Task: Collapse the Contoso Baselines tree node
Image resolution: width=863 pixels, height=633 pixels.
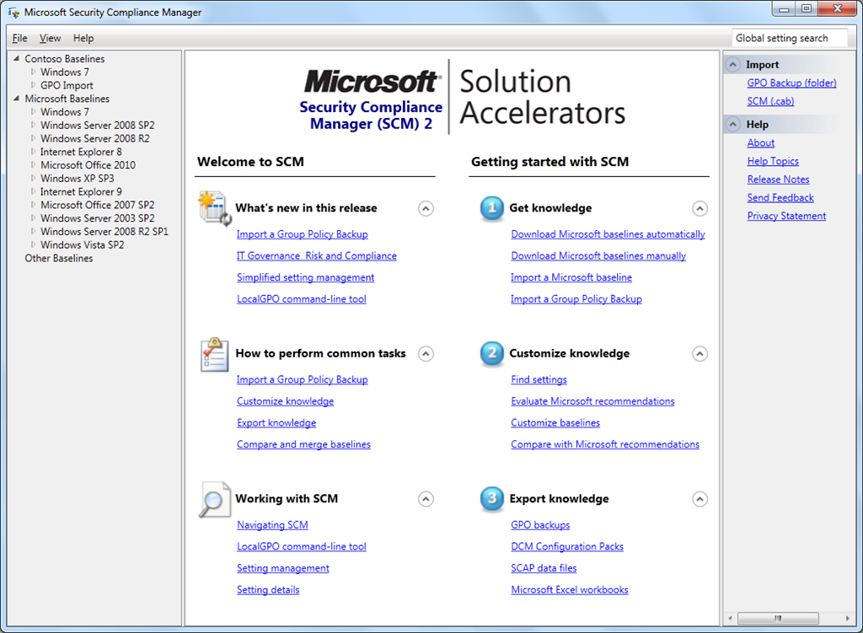Action: [18, 59]
